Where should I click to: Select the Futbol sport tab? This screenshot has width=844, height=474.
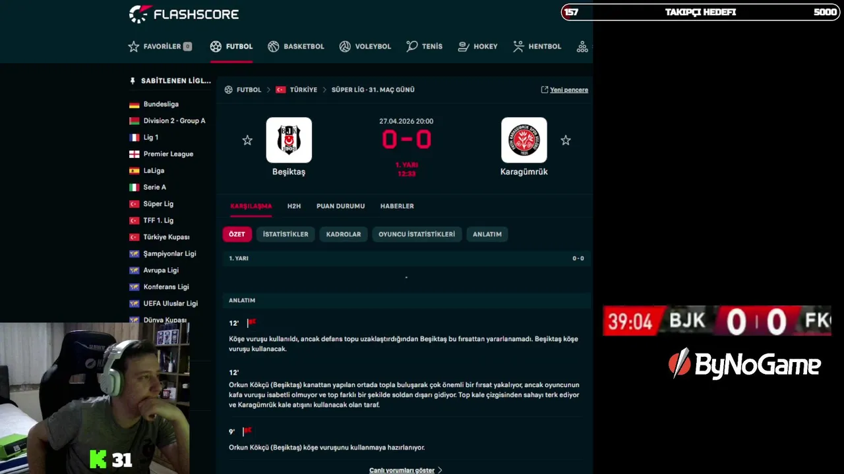point(231,47)
